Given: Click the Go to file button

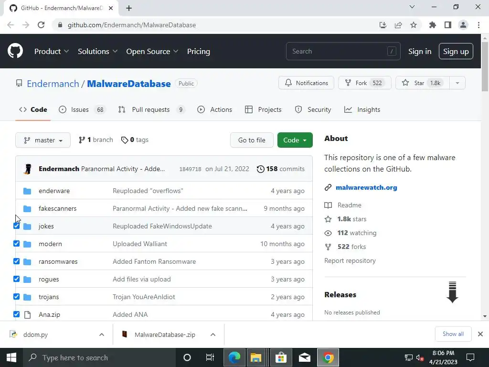Looking at the screenshot, I should [x=252, y=140].
